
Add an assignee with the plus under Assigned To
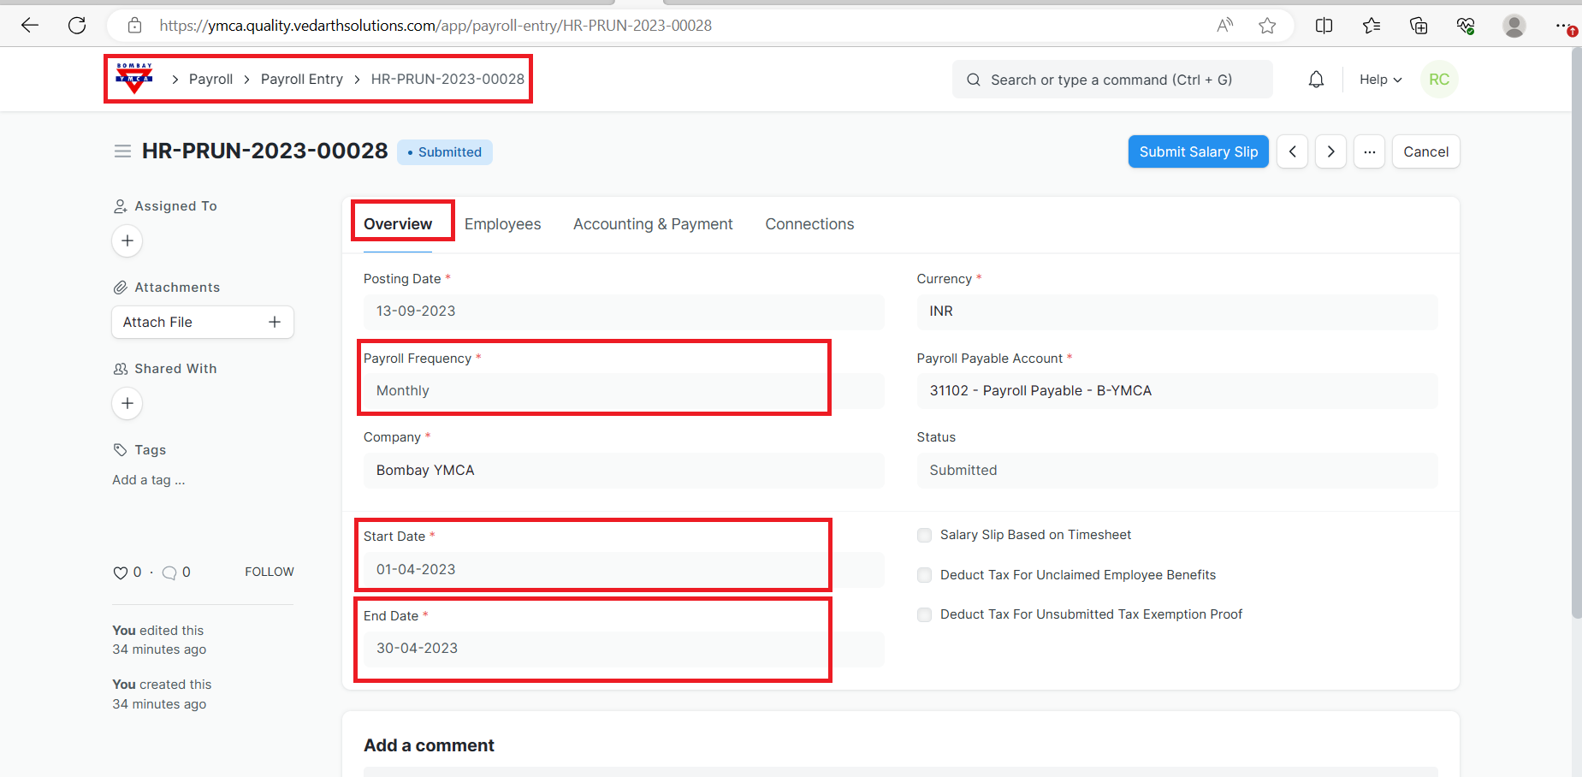click(x=127, y=241)
